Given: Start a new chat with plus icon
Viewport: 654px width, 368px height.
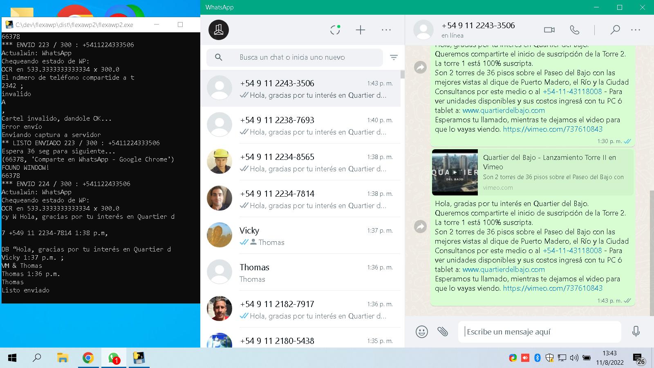Looking at the screenshot, I should (361, 30).
